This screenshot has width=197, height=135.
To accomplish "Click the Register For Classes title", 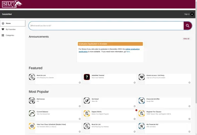I will click(154, 112).
